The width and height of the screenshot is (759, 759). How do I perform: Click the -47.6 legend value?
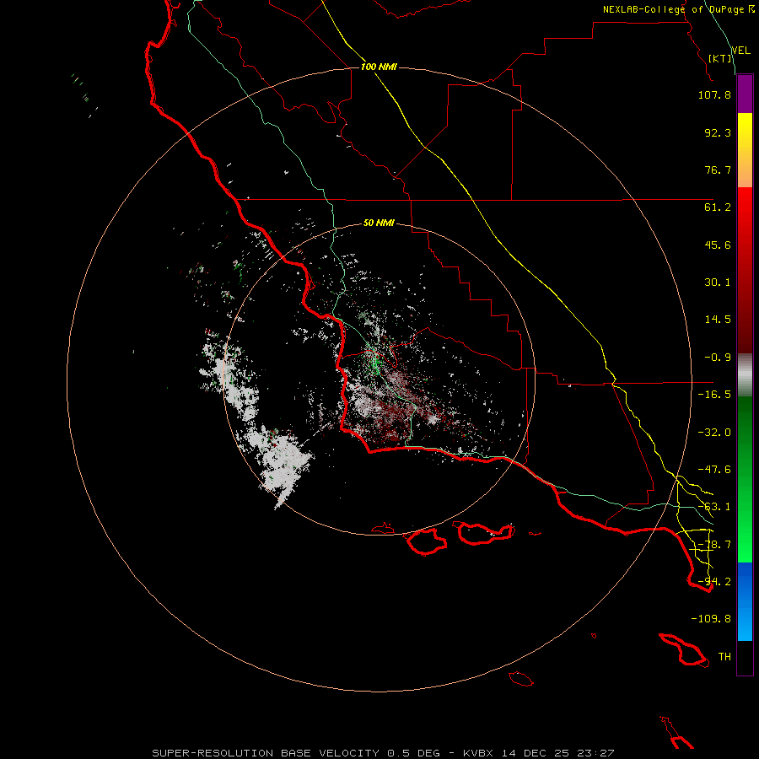[714, 470]
